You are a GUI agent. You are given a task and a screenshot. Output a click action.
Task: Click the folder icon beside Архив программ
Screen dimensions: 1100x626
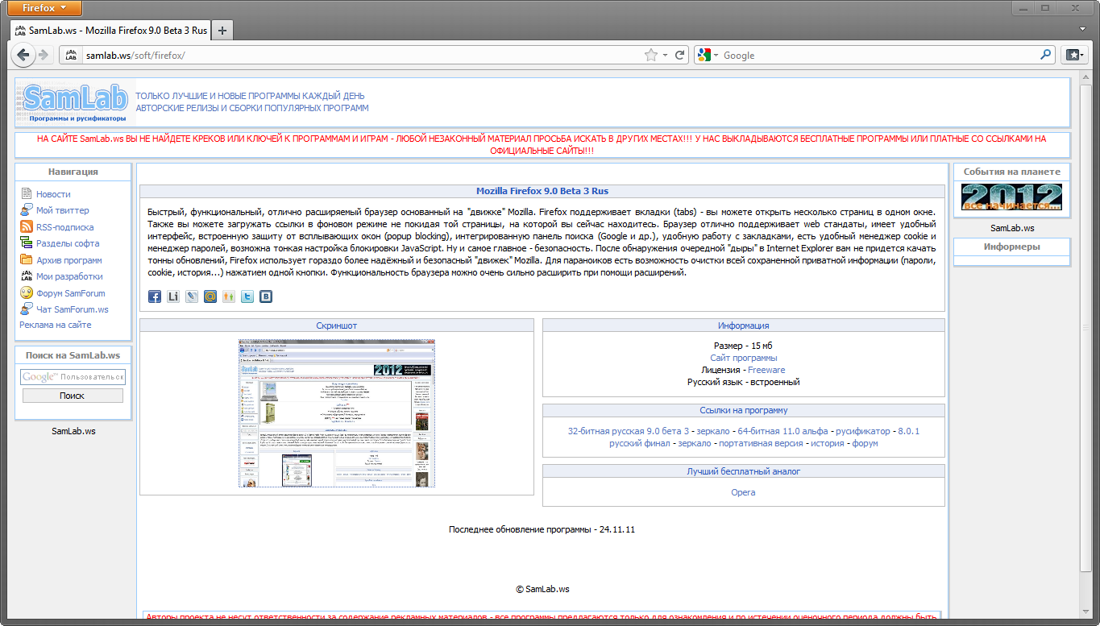coord(27,259)
